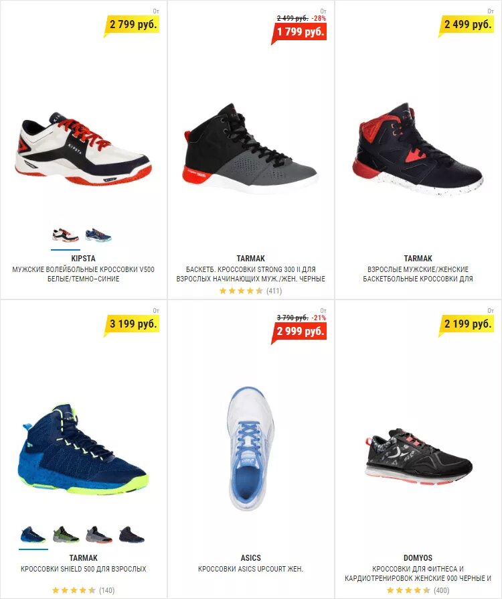The height and width of the screenshot is (599, 502).
Task: Open the Кроссовки Asics Upcourt жен. title link
Action: pyautogui.click(x=250, y=569)
